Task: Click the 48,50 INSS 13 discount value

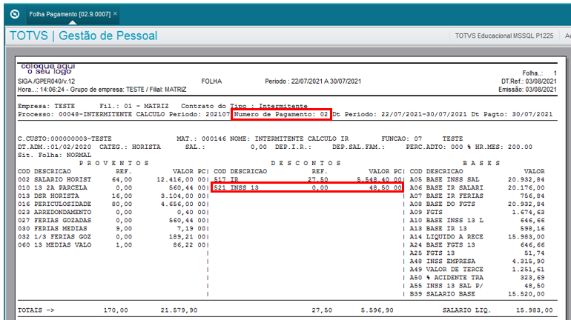Action: pyautogui.click(x=380, y=187)
